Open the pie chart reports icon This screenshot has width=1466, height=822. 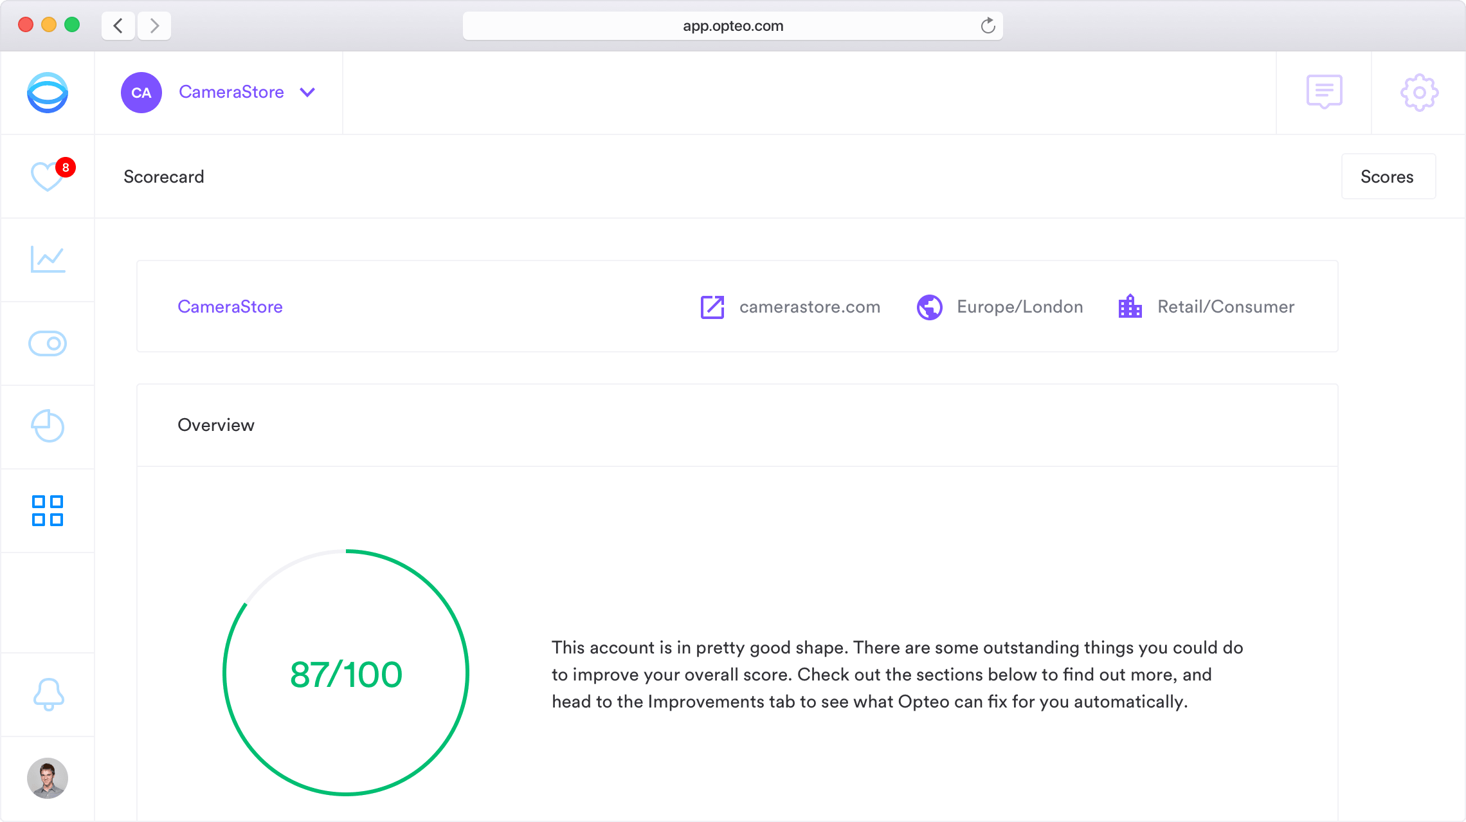48,426
